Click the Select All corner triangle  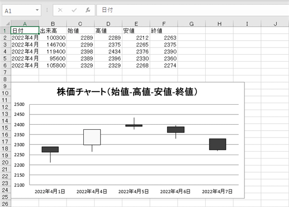pos(7,23)
